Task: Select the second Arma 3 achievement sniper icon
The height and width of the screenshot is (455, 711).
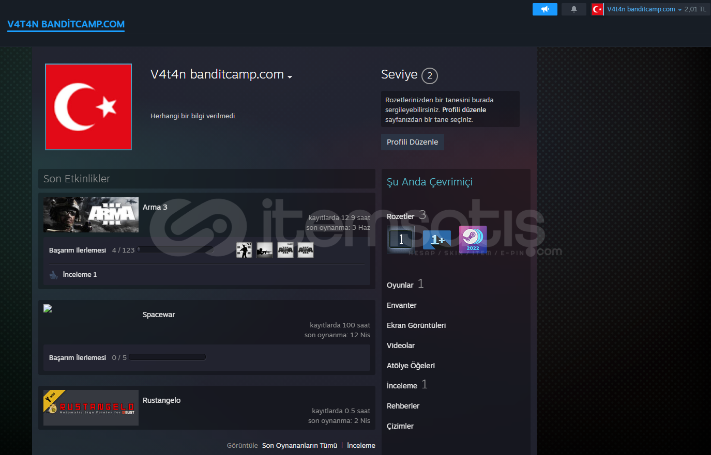Action: coord(265,250)
